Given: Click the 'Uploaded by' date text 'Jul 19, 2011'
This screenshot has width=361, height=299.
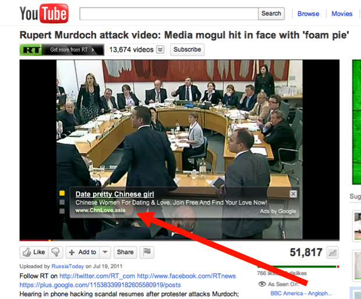Looking at the screenshot, I should point(108,266).
